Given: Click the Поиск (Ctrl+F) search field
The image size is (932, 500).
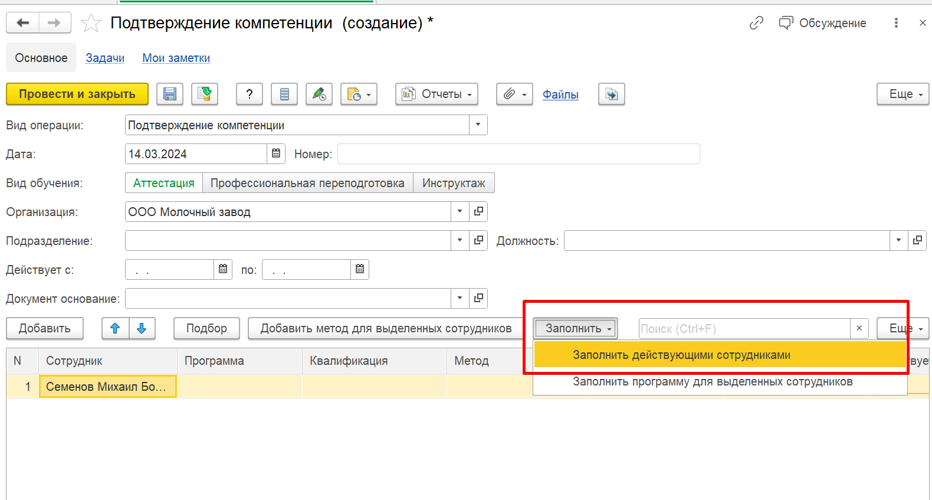Looking at the screenshot, I should (744, 329).
